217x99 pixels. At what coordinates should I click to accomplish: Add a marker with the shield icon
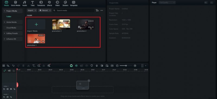pos(92,66)
